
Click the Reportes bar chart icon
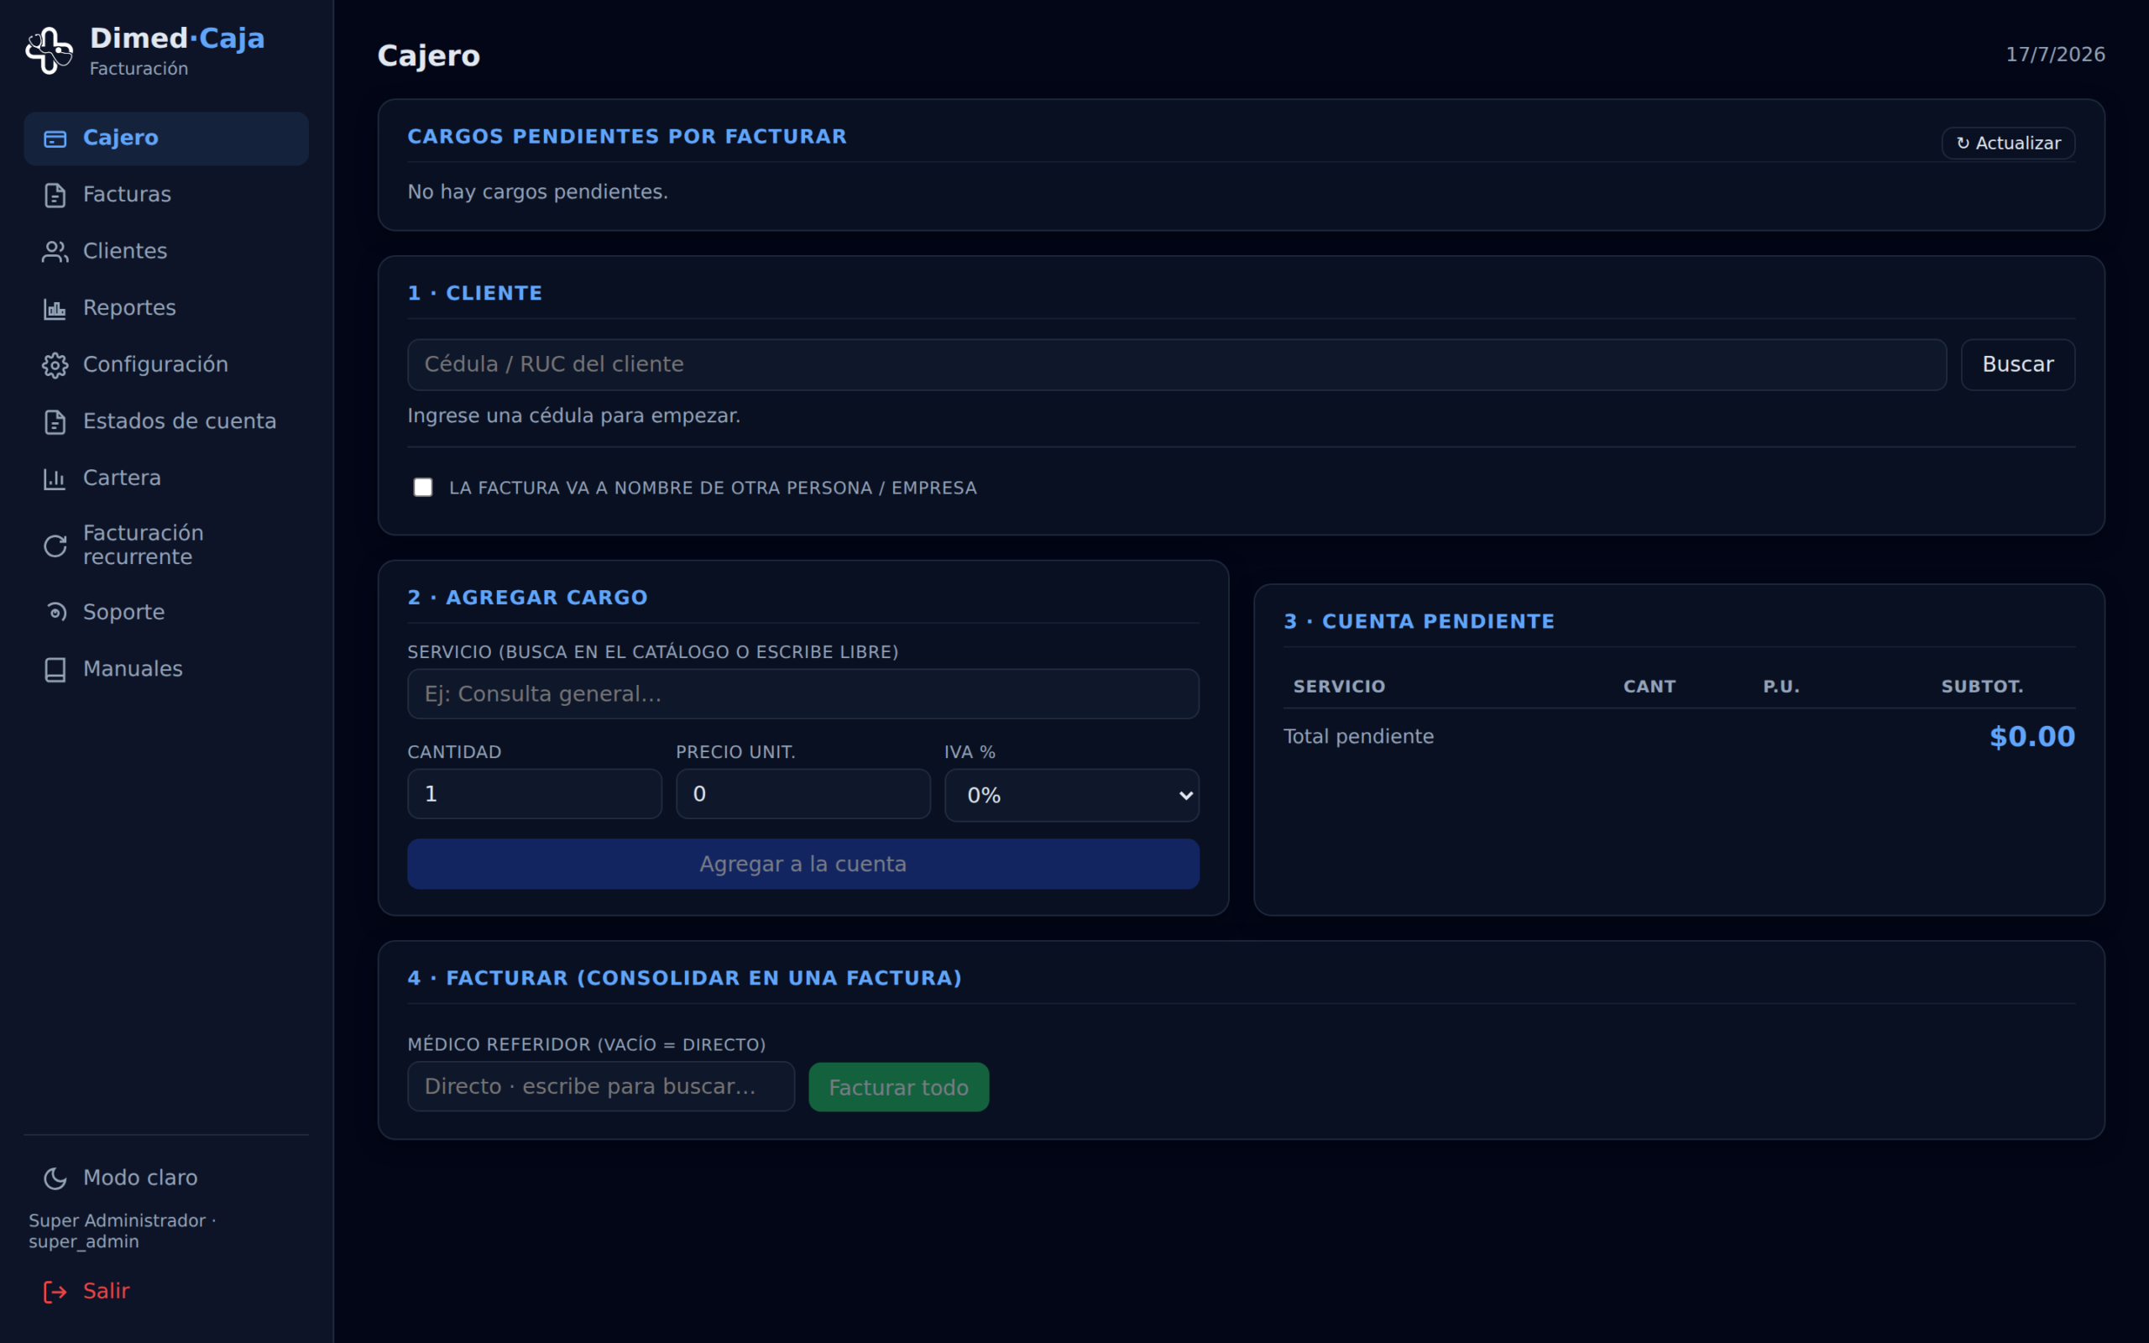[x=55, y=309]
